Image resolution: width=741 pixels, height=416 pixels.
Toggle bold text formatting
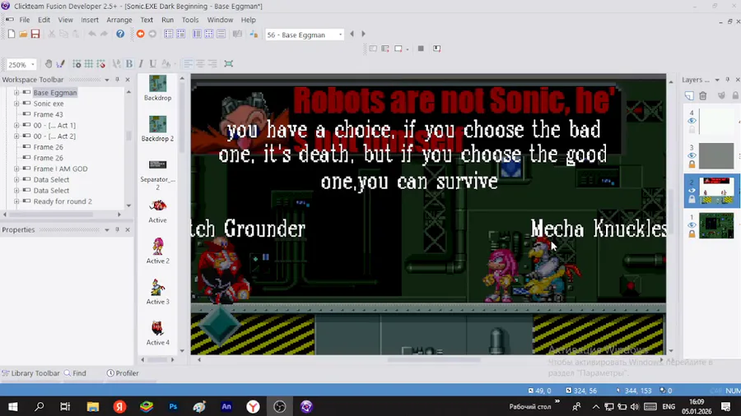[129, 63]
